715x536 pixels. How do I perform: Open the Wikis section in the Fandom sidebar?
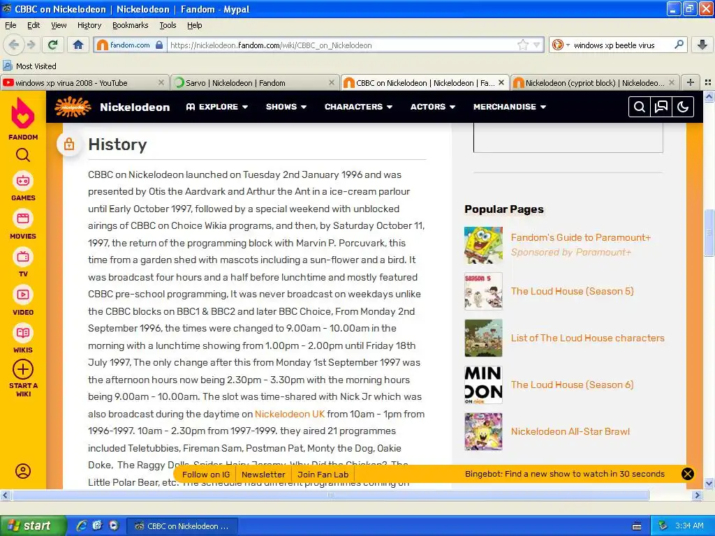click(23, 338)
